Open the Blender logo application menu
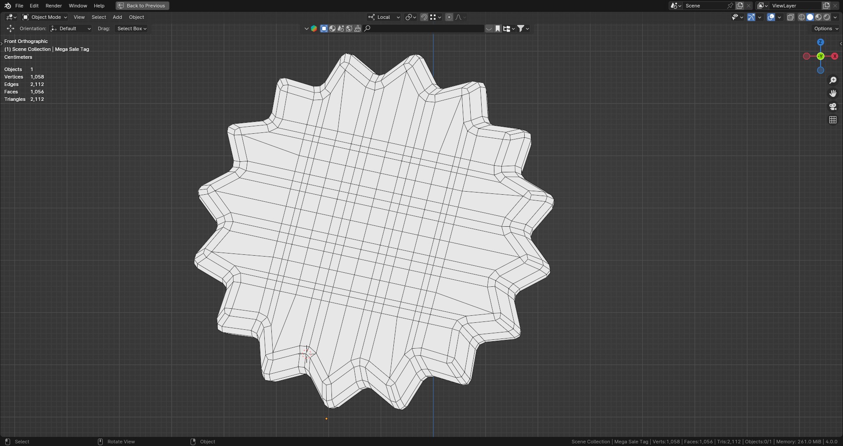Image resolution: width=843 pixels, height=446 pixels. (7, 6)
